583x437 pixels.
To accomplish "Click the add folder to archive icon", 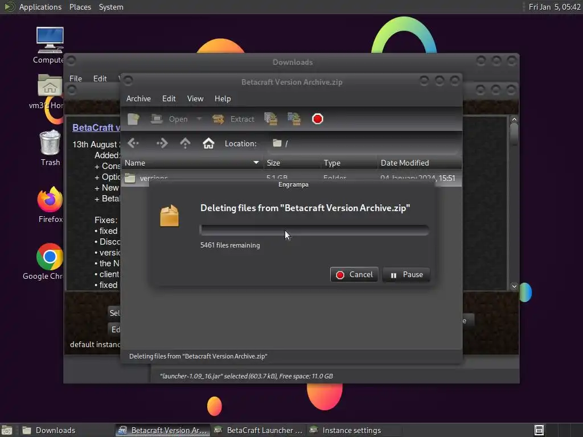I will 294,119.
